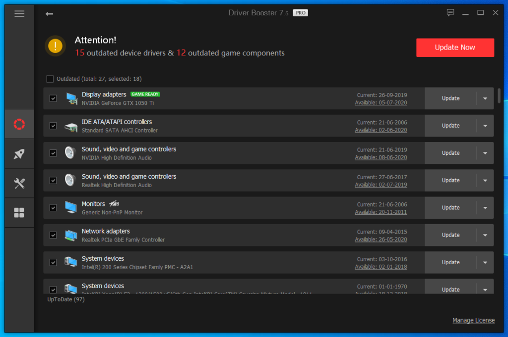Uncheck the NVIDIA High Definition Audio entry
Image resolution: width=508 pixels, height=337 pixels.
click(53, 153)
